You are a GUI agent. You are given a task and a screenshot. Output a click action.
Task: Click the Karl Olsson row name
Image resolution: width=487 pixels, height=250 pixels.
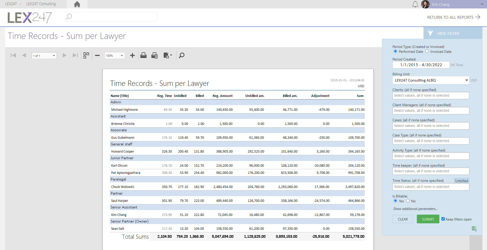[119, 165]
